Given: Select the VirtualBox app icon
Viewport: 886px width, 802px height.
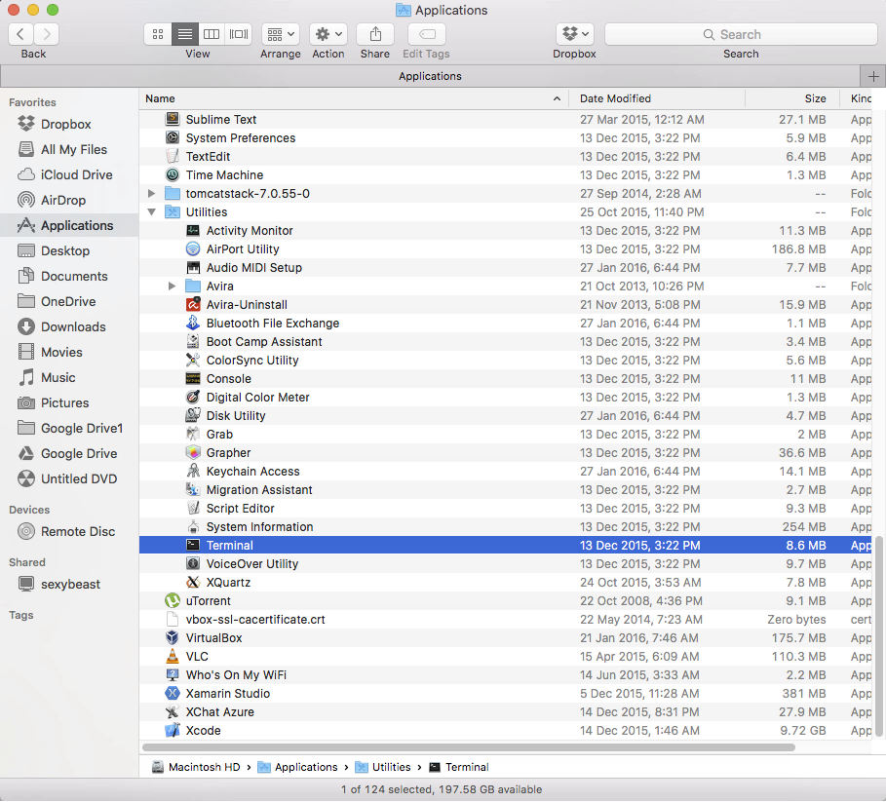Looking at the screenshot, I should 173,637.
